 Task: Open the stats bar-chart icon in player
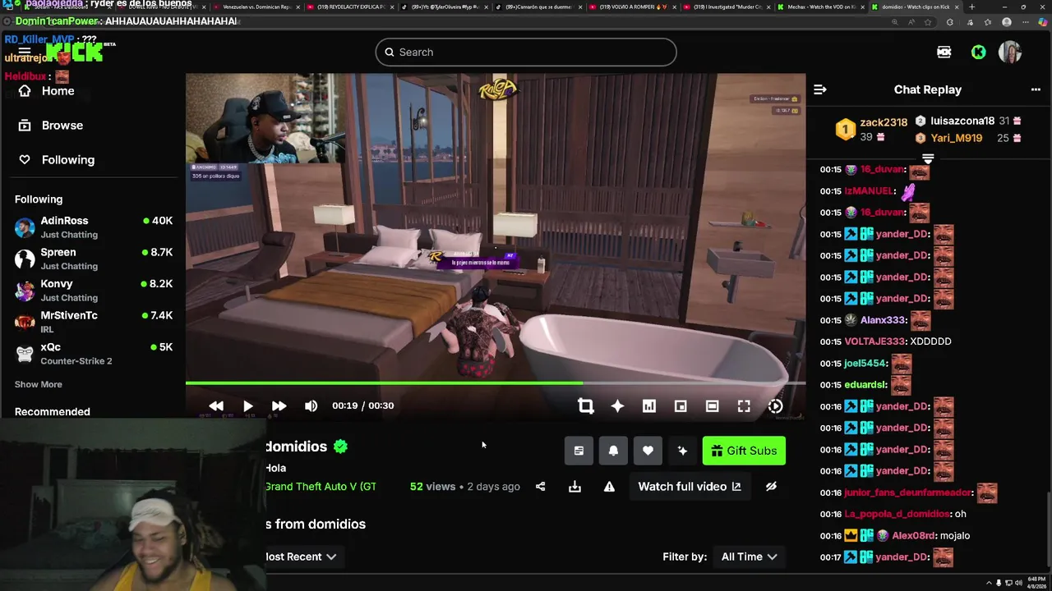click(648, 405)
